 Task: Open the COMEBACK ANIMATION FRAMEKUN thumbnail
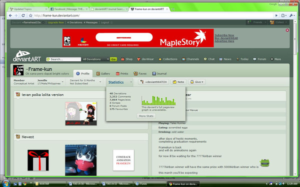123,160
